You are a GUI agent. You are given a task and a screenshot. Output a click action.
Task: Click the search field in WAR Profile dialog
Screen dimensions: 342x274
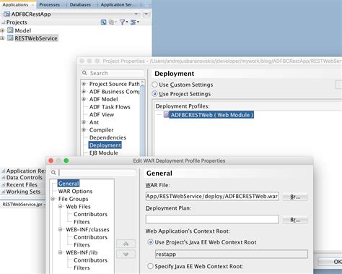pos(93,172)
